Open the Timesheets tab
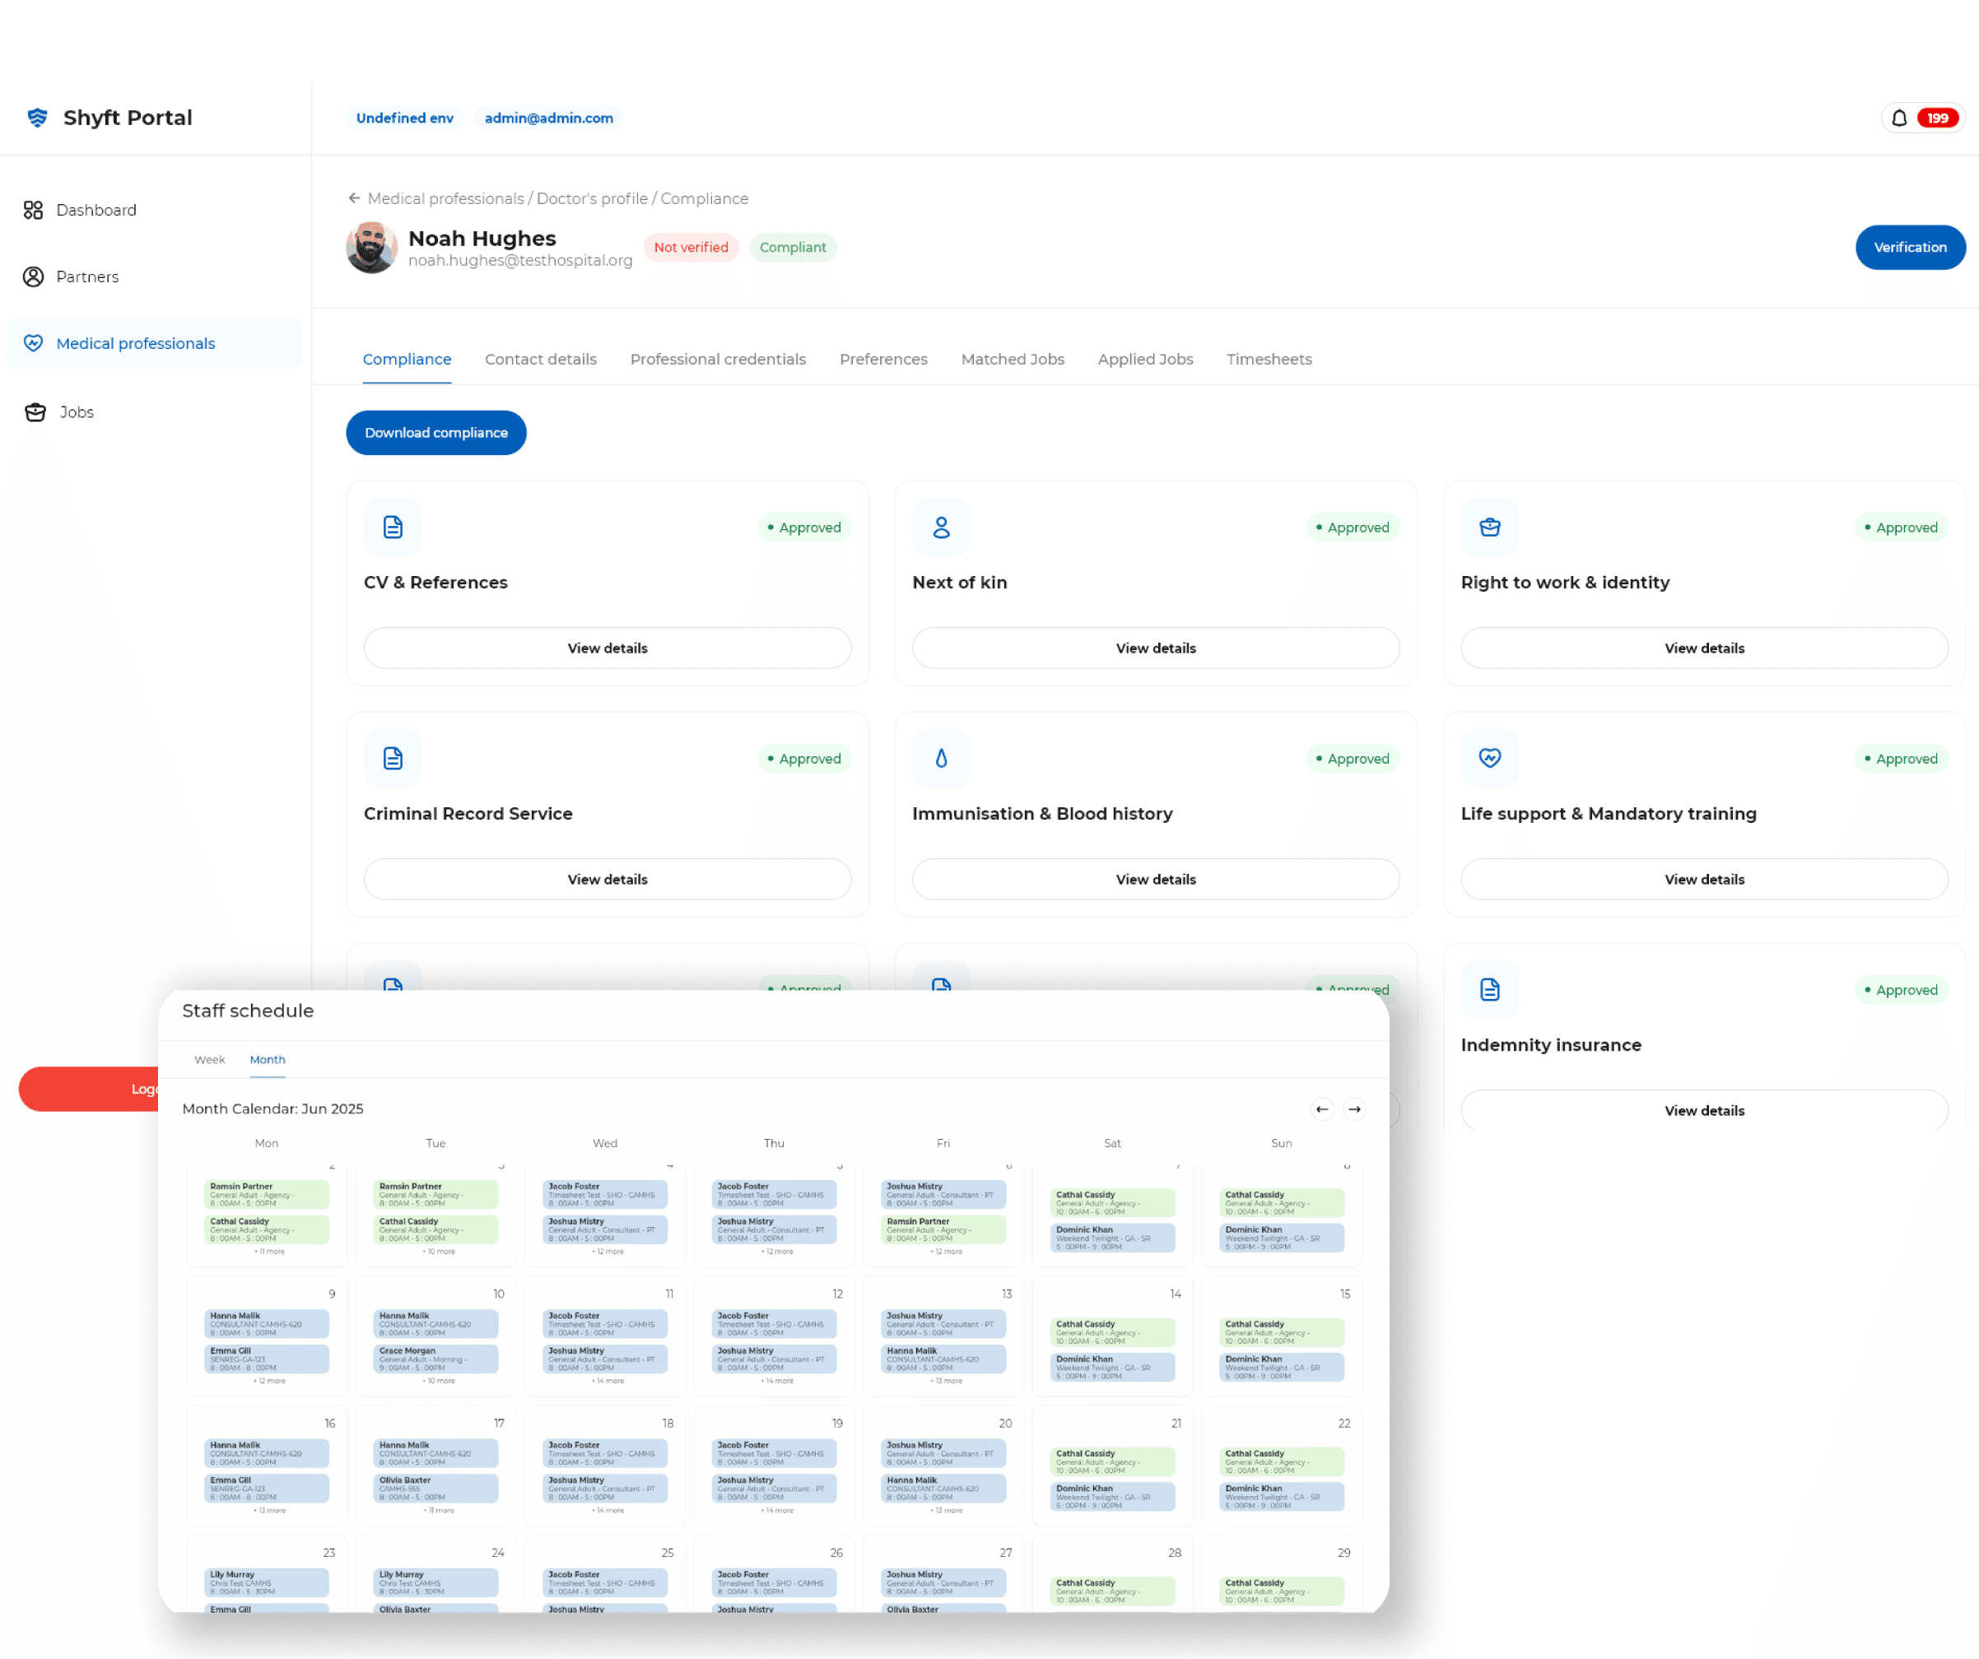This screenshot has height=1659, width=1979. click(x=1269, y=359)
